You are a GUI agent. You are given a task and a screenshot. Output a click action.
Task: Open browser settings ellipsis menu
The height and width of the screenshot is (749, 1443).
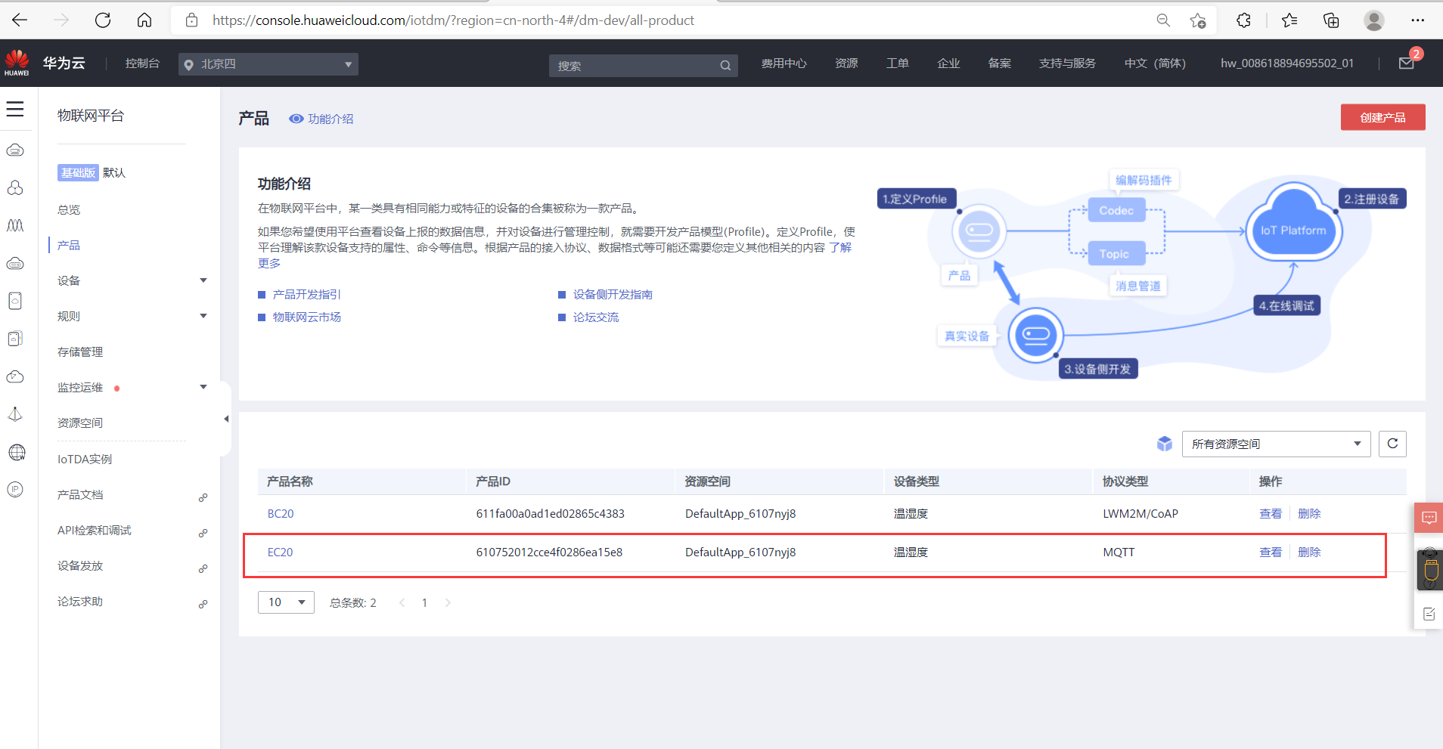pos(1418,20)
